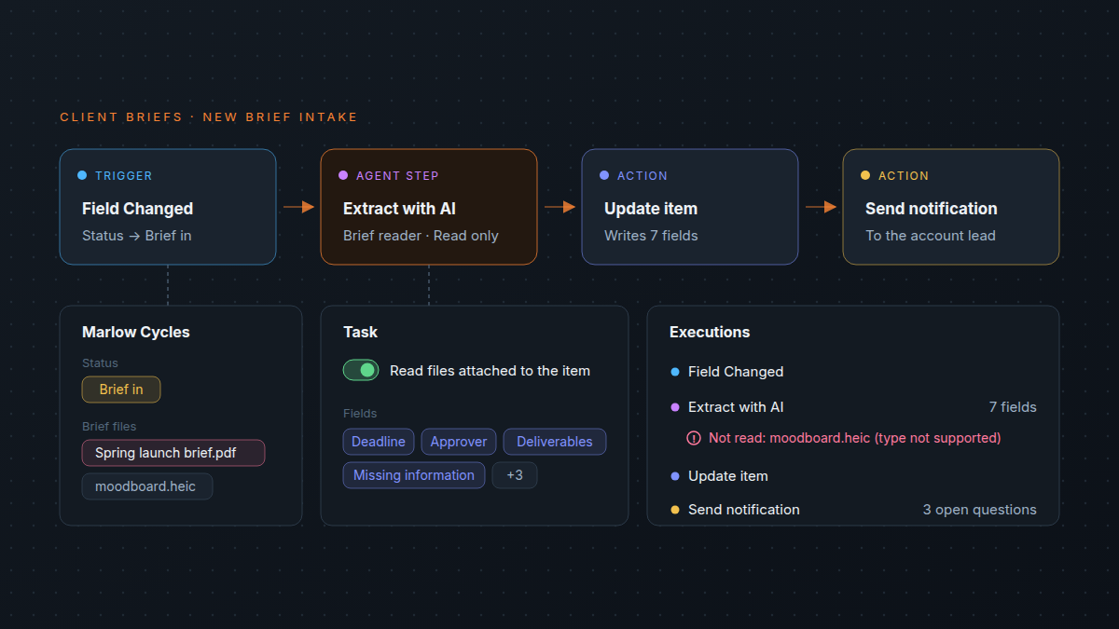The width and height of the screenshot is (1119, 629).
Task: Select the Missing information field chip
Action: click(x=414, y=475)
